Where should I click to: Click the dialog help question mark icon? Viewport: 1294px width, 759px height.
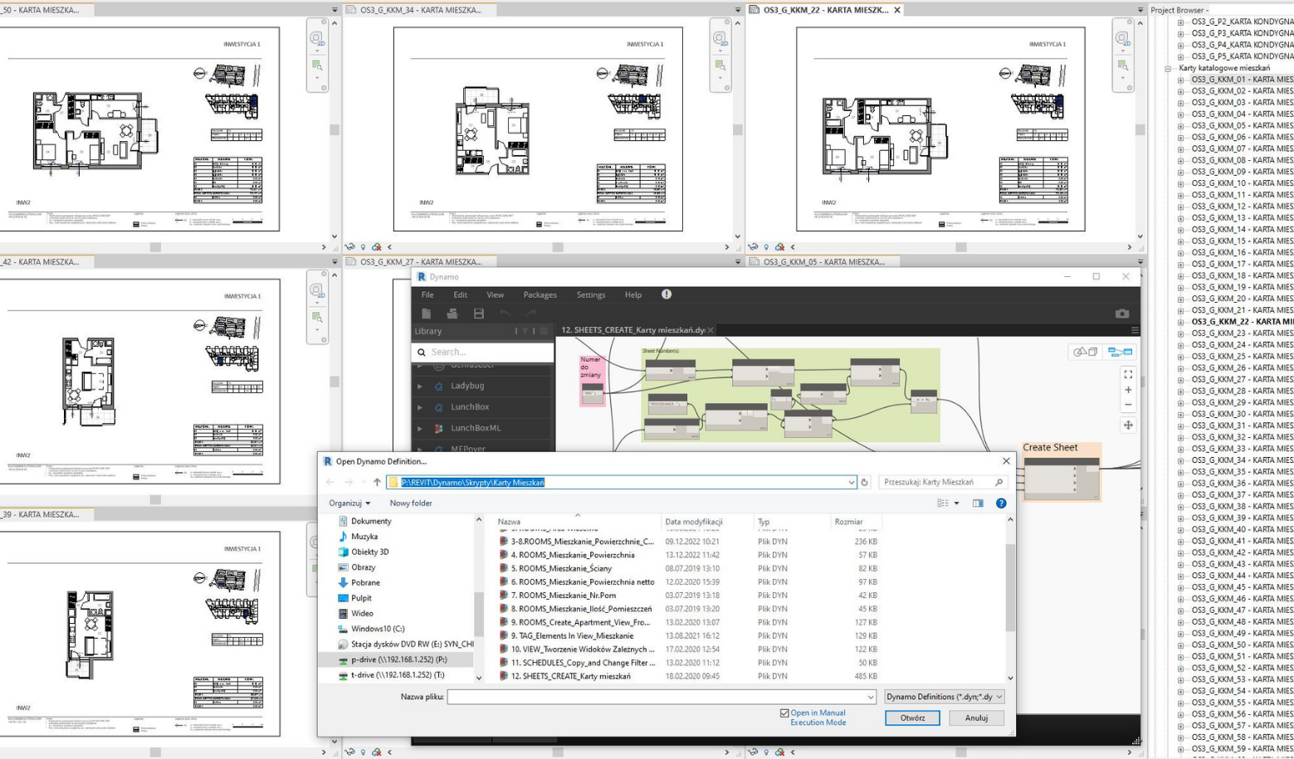1001,503
